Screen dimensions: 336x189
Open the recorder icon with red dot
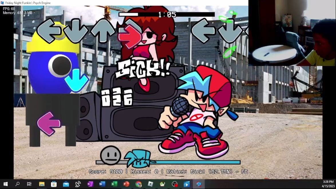tap(175, 184)
